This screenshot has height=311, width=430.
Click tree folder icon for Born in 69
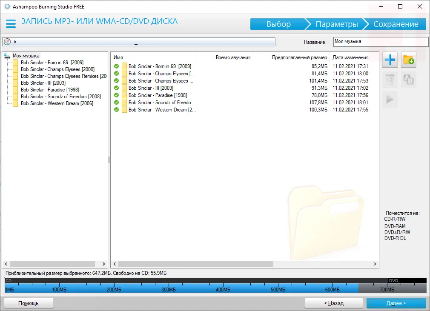16,63
